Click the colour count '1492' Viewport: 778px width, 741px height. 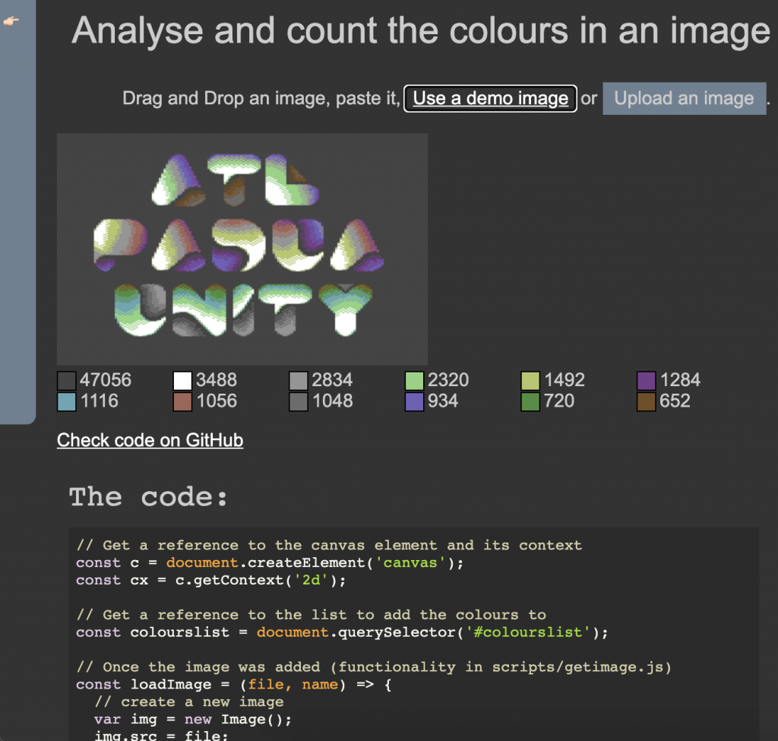(565, 380)
